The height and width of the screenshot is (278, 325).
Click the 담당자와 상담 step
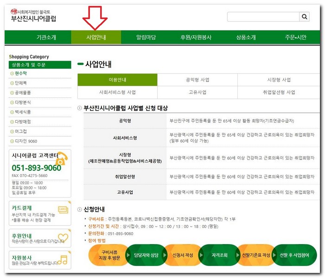(x=146, y=255)
